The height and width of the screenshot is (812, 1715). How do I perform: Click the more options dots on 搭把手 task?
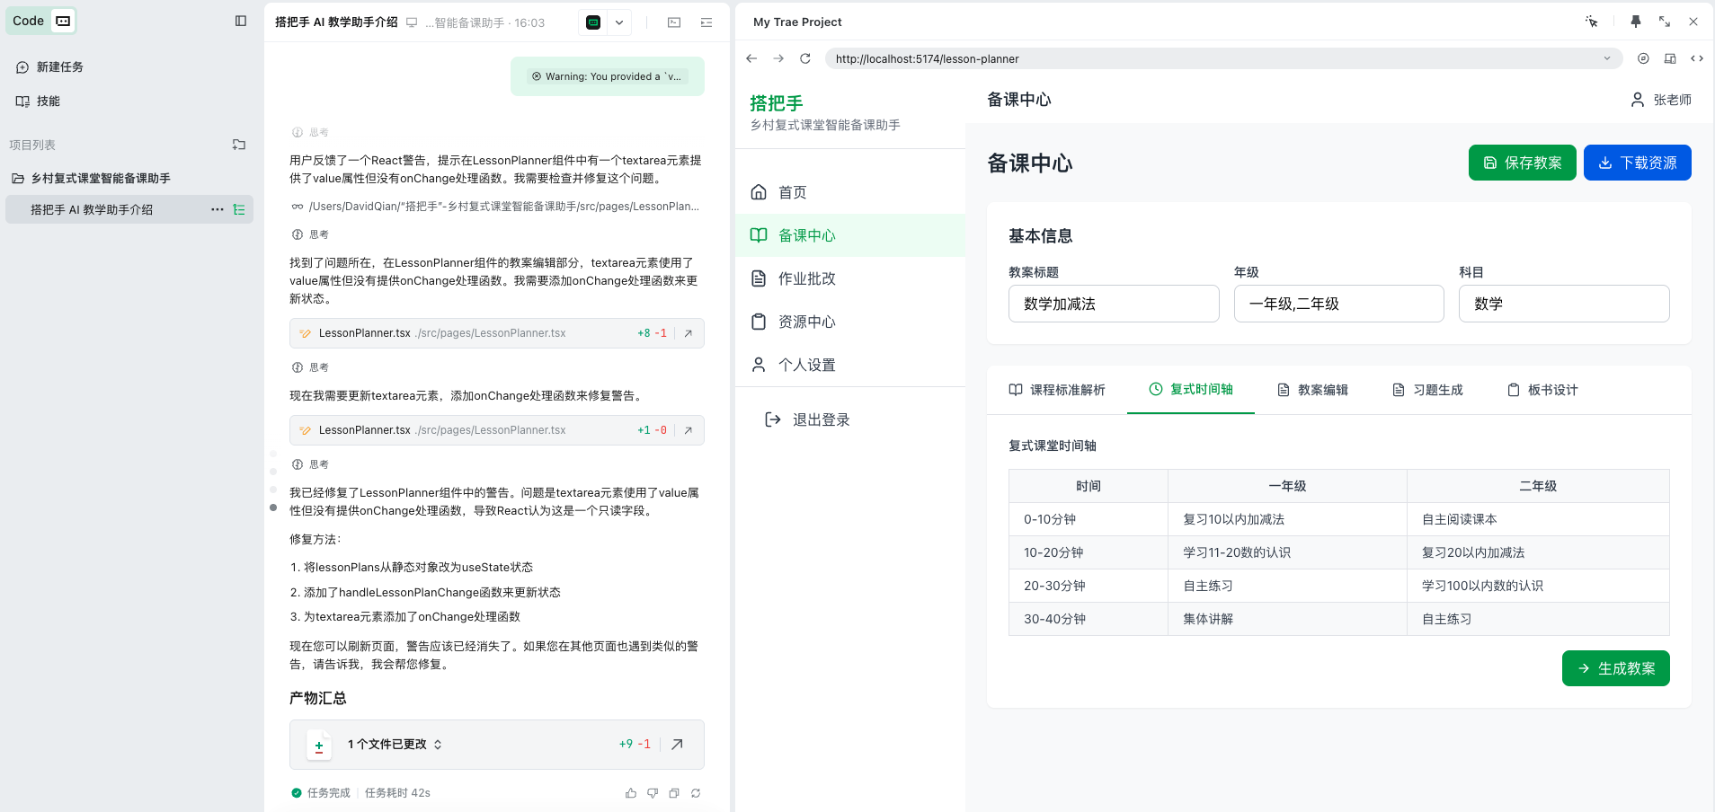pyautogui.click(x=217, y=209)
